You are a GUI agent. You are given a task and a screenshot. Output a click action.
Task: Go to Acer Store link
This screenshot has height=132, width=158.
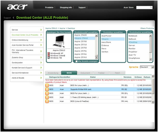(x=128, y=8)
